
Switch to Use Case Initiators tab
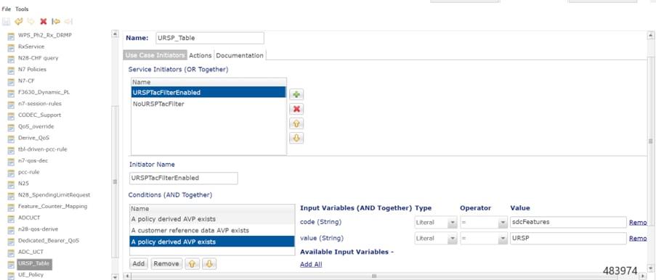[155, 55]
